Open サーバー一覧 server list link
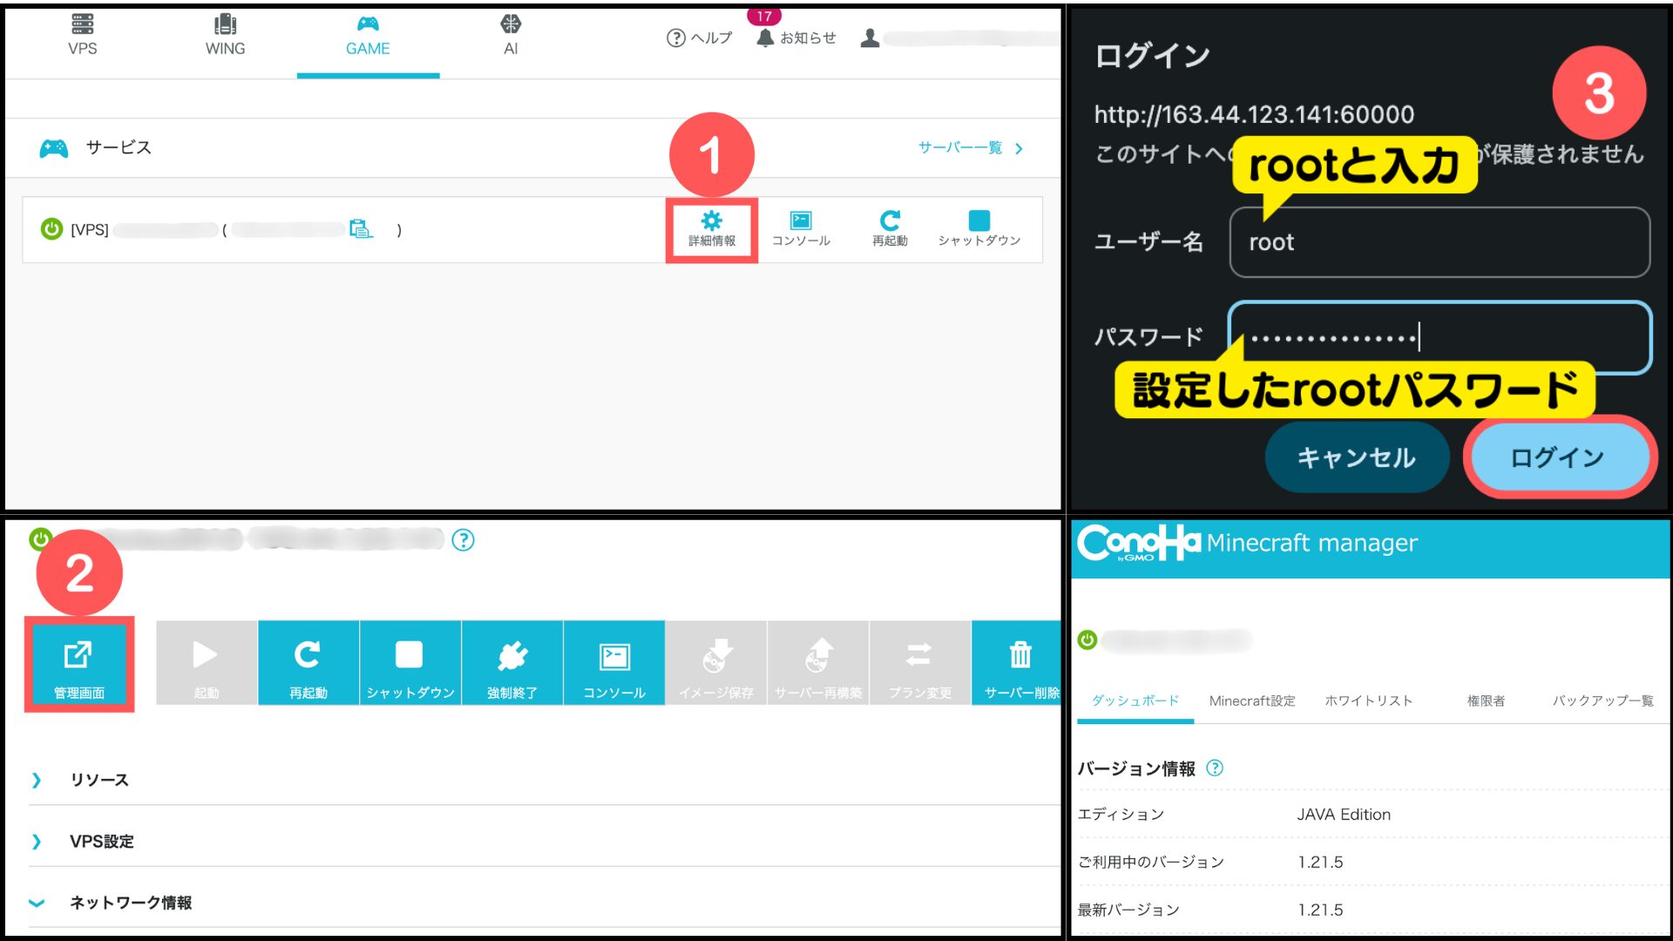The width and height of the screenshot is (1673, 941). (x=970, y=148)
